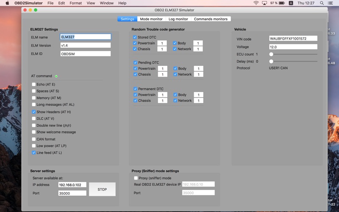Enable Echo (AT E) checkbox

coord(34,84)
